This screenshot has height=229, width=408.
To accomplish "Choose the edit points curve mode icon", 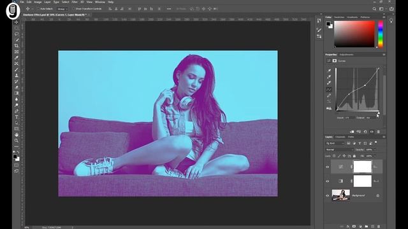I will [329, 89].
